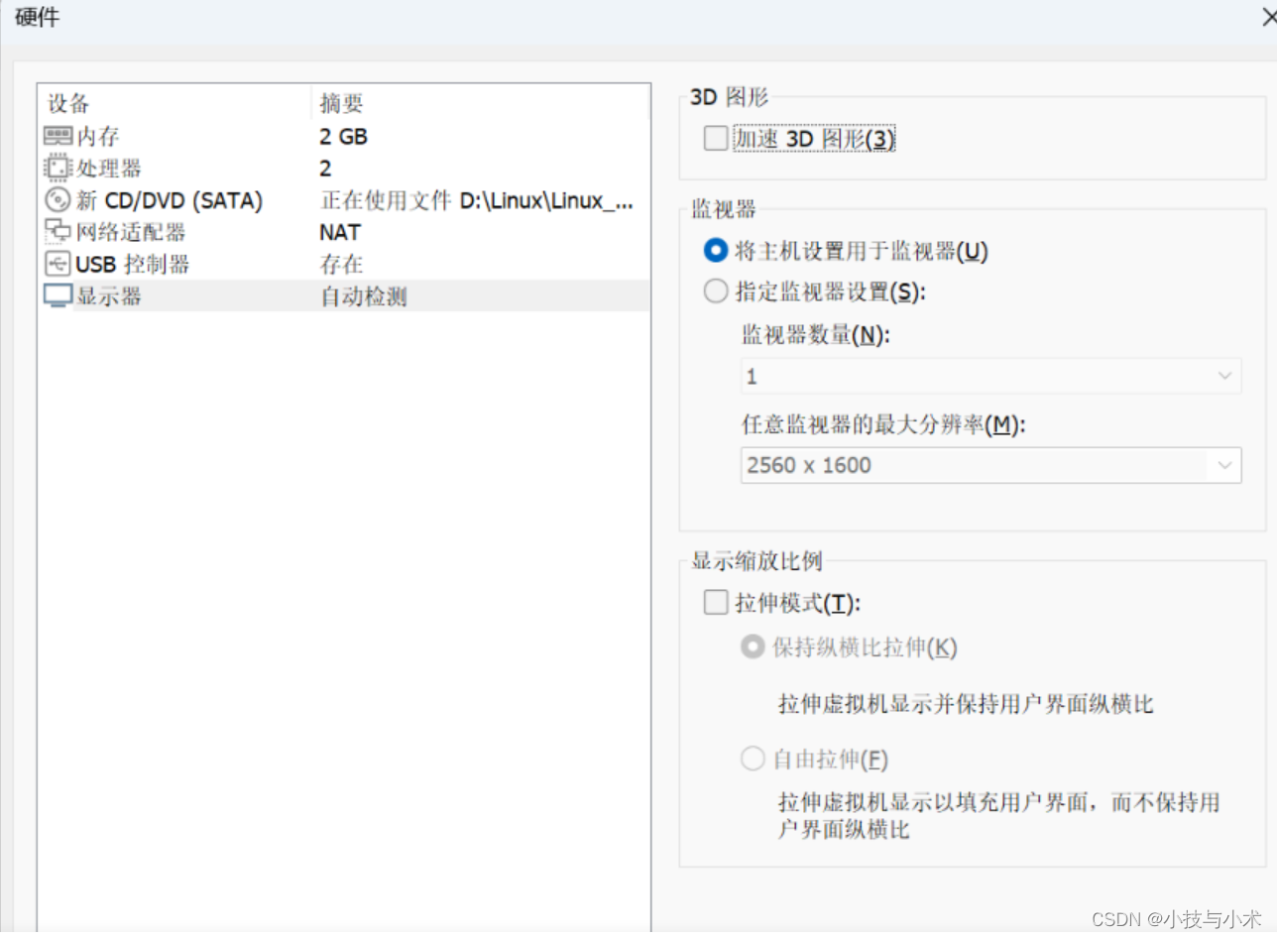Click the 2 GB memory summary value

343,136
